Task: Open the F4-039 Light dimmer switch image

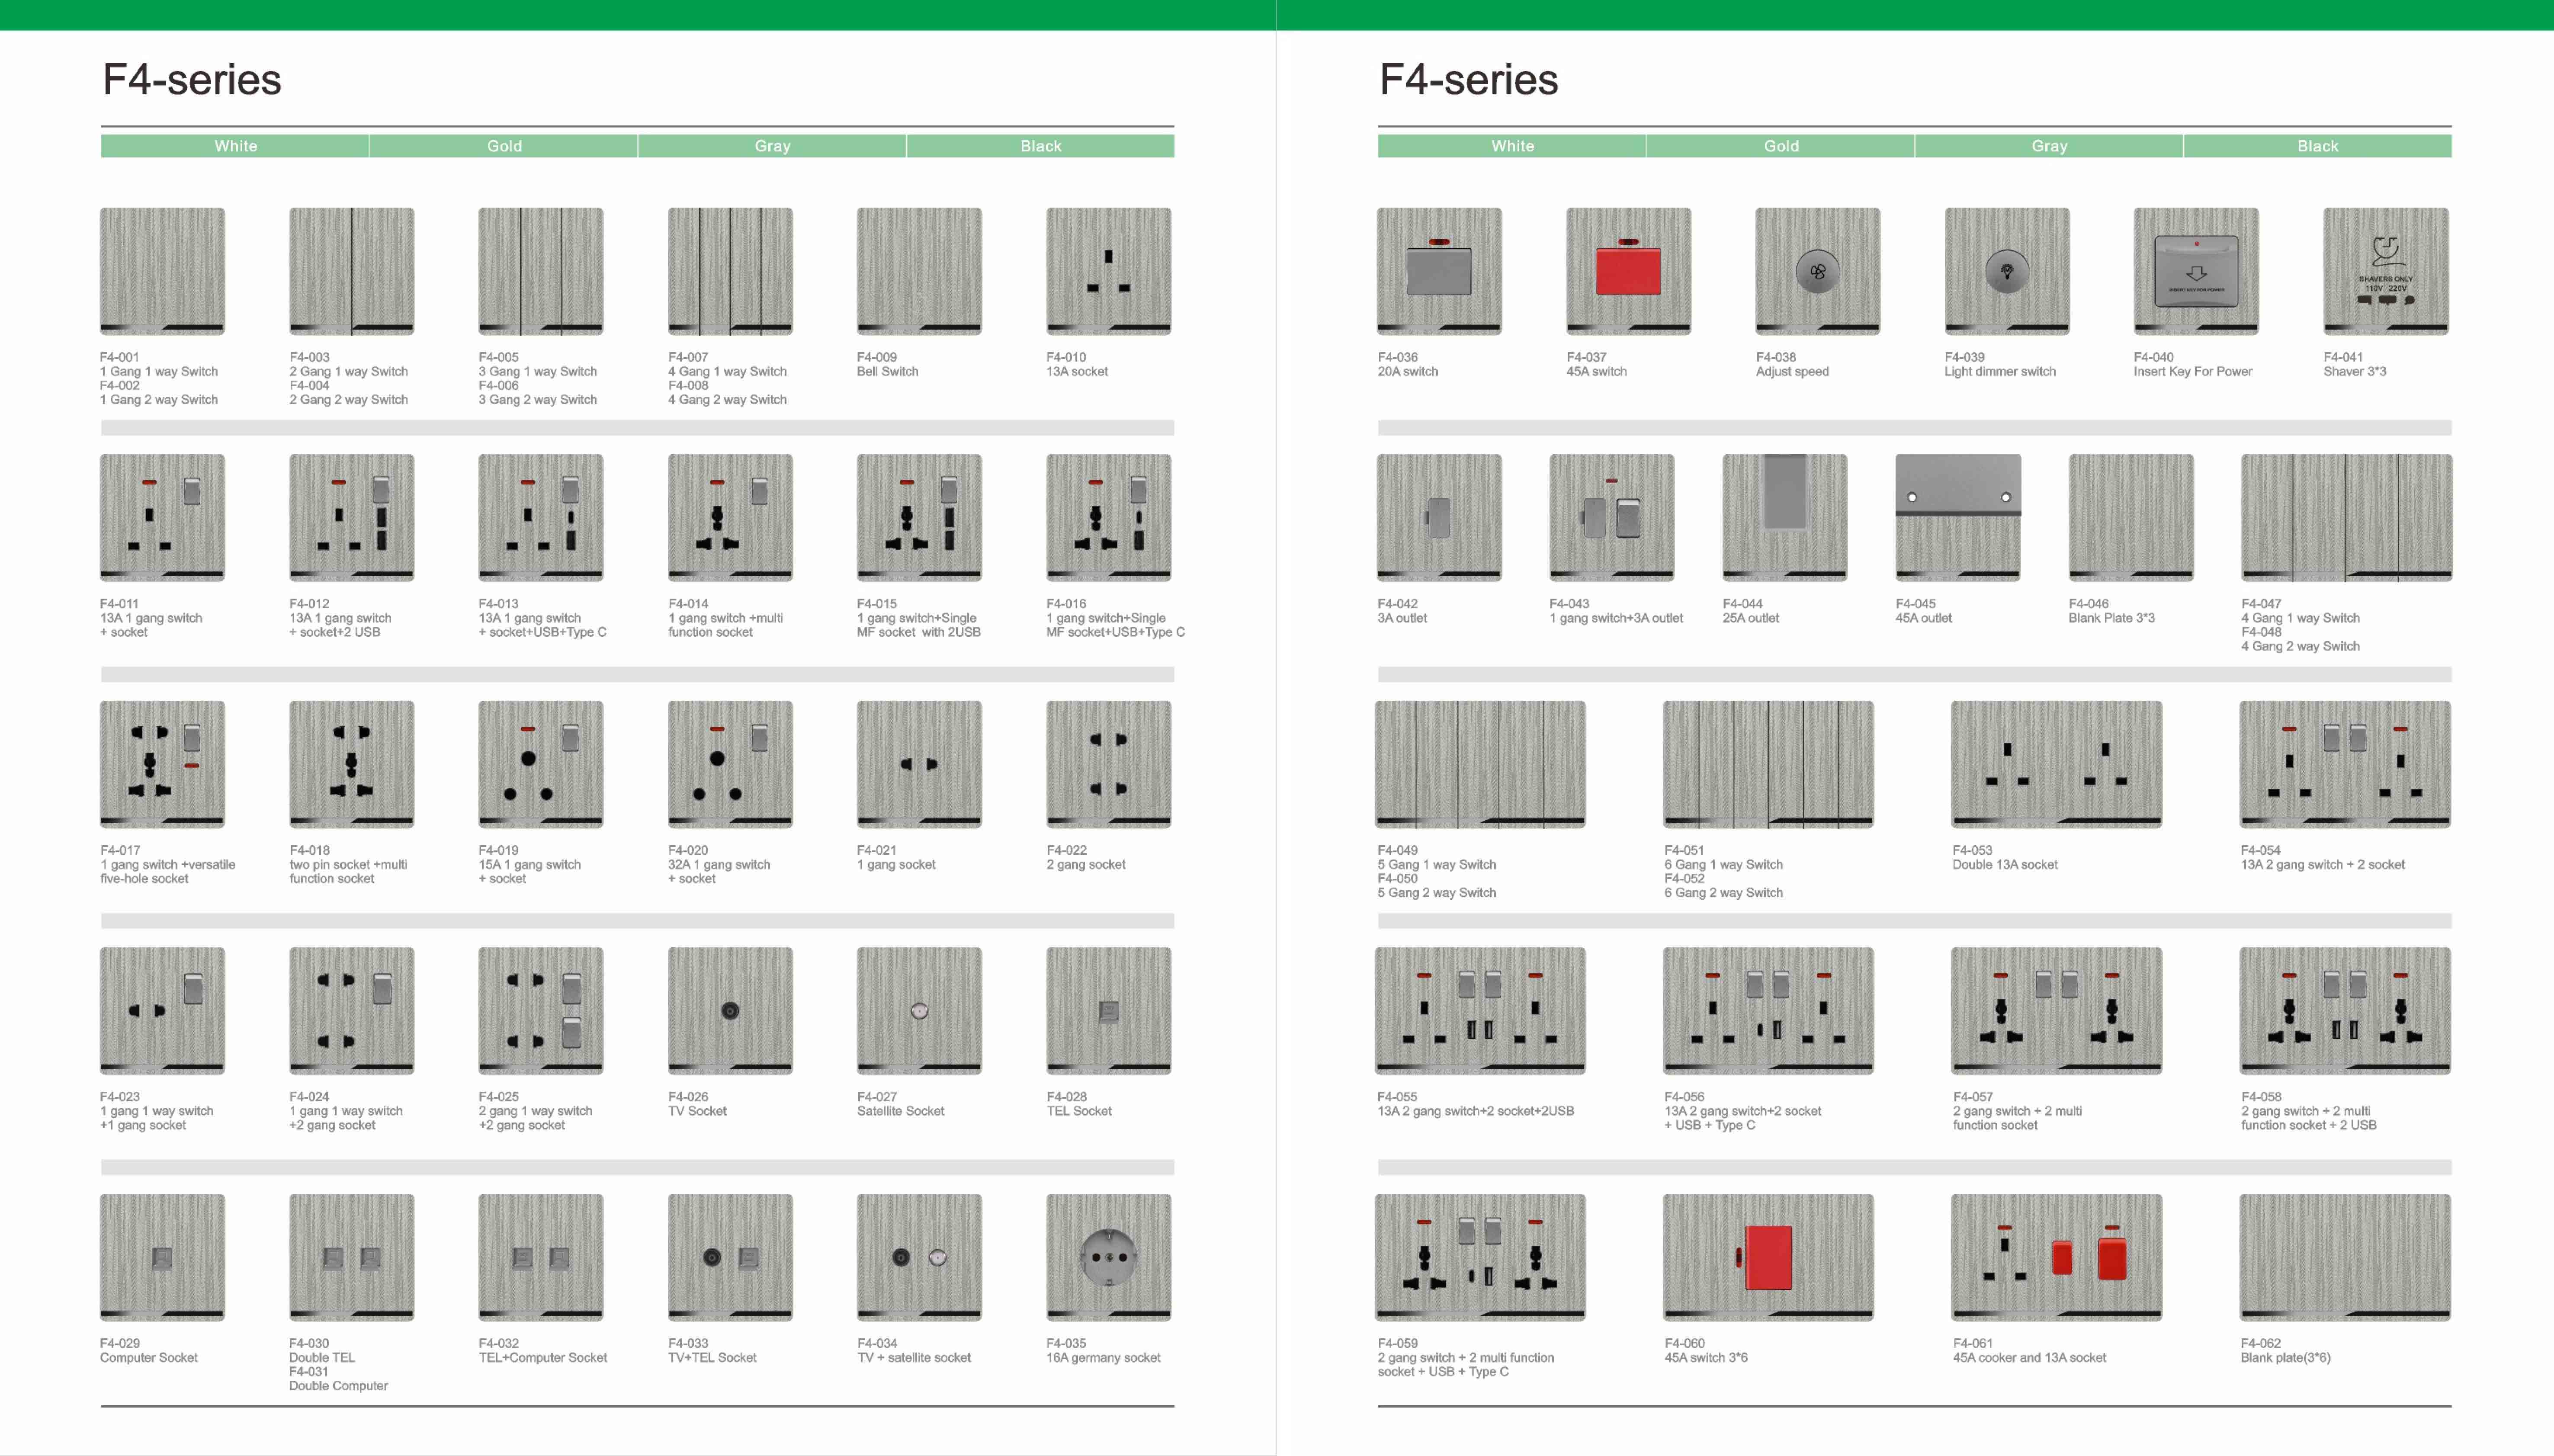Action: point(2007,271)
